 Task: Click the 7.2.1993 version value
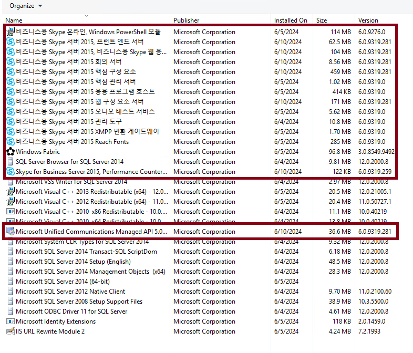tap(369, 331)
